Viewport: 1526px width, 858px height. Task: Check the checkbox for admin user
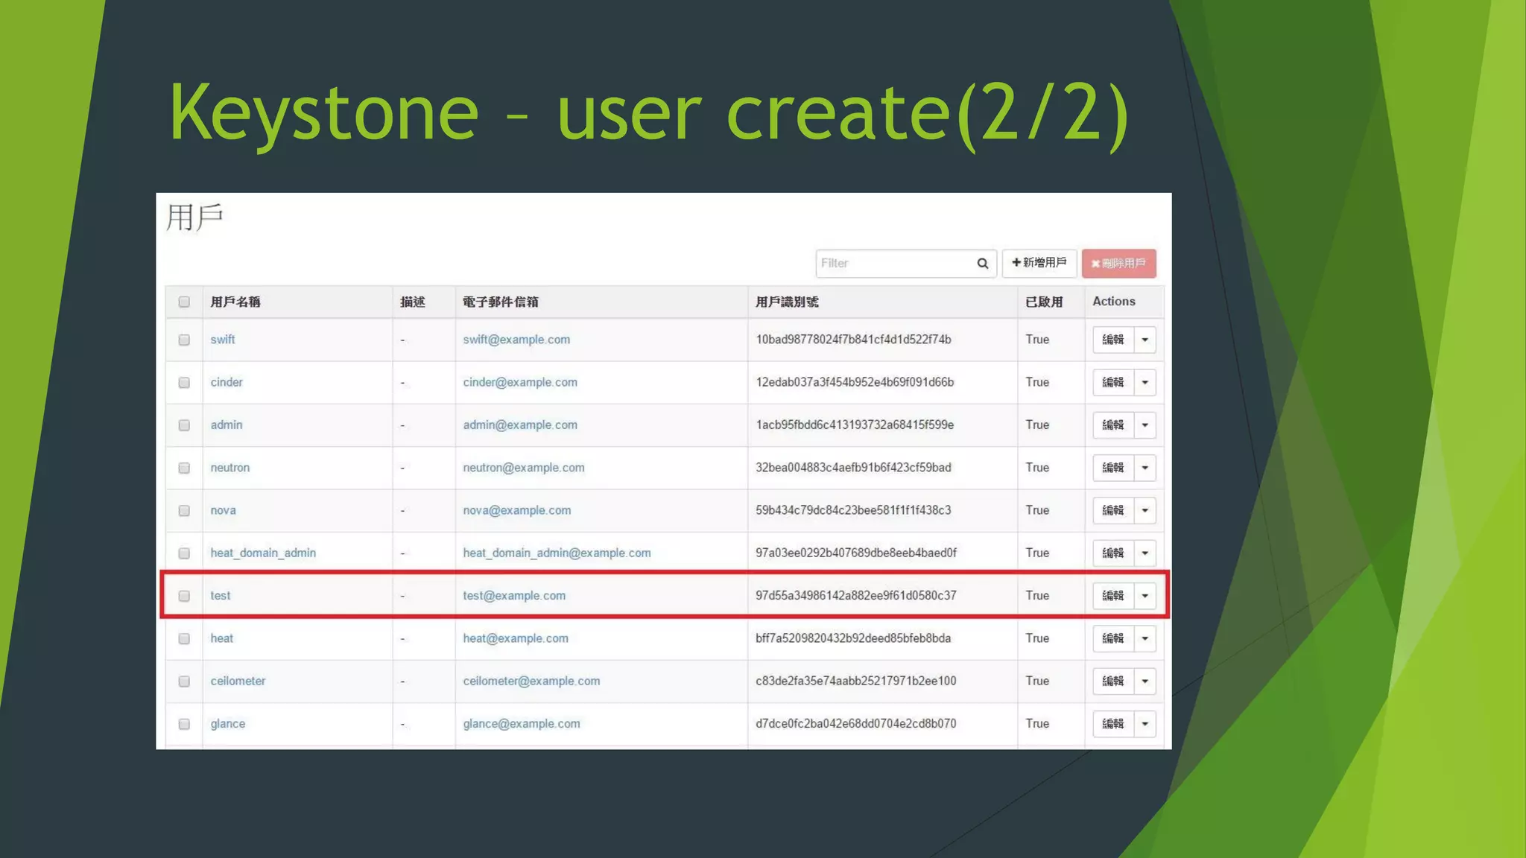pos(184,425)
